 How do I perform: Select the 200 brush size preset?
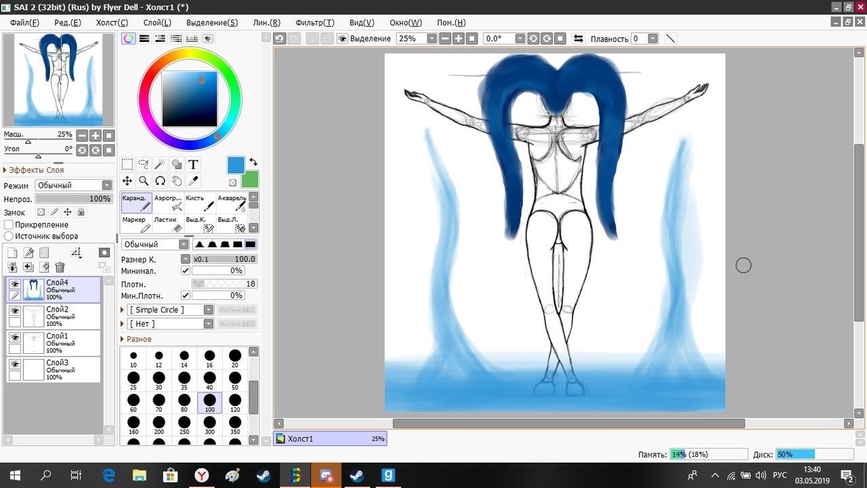coord(158,424)
